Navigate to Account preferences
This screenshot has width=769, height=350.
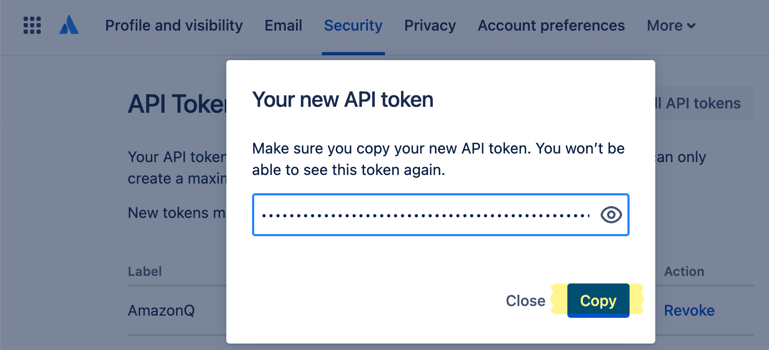pos(551,25)
